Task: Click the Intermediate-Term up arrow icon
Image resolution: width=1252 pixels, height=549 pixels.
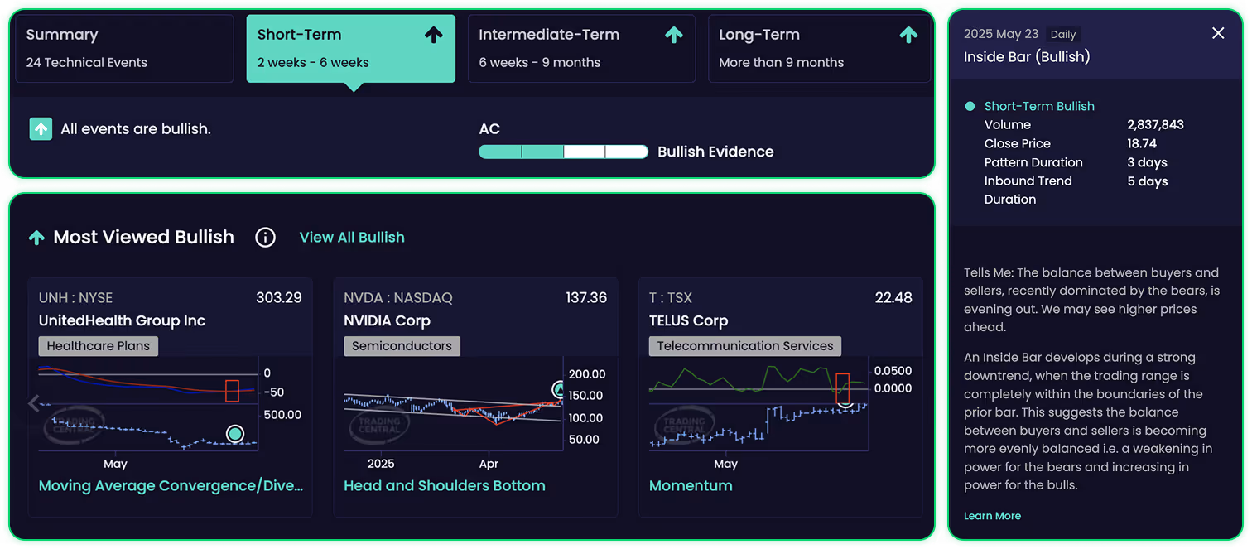Action: tap(674, 35)
